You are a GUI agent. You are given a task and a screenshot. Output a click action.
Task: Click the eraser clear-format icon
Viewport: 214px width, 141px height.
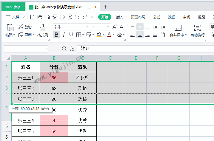tap(119, 35)
